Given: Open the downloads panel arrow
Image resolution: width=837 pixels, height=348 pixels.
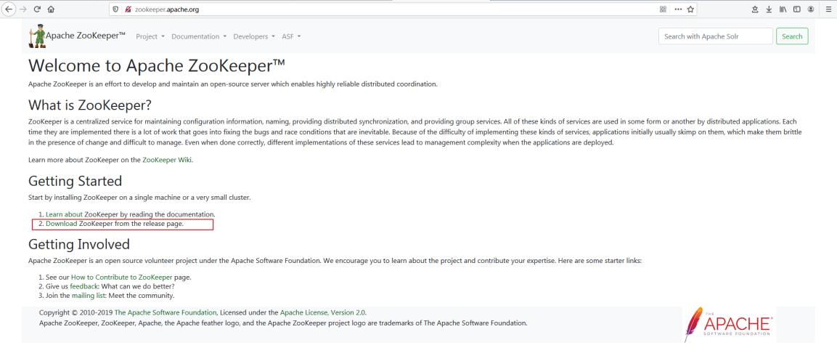Looking at the screenshot, I should click(x=769, y=9).
